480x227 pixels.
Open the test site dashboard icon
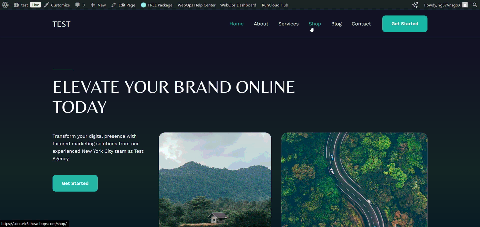tap(16, 5)
